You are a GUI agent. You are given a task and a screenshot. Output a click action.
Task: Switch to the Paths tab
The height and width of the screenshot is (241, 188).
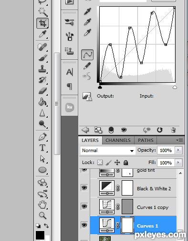pos(146,140)
